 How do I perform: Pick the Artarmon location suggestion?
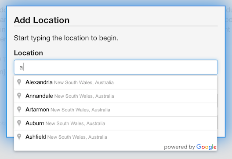116,110
